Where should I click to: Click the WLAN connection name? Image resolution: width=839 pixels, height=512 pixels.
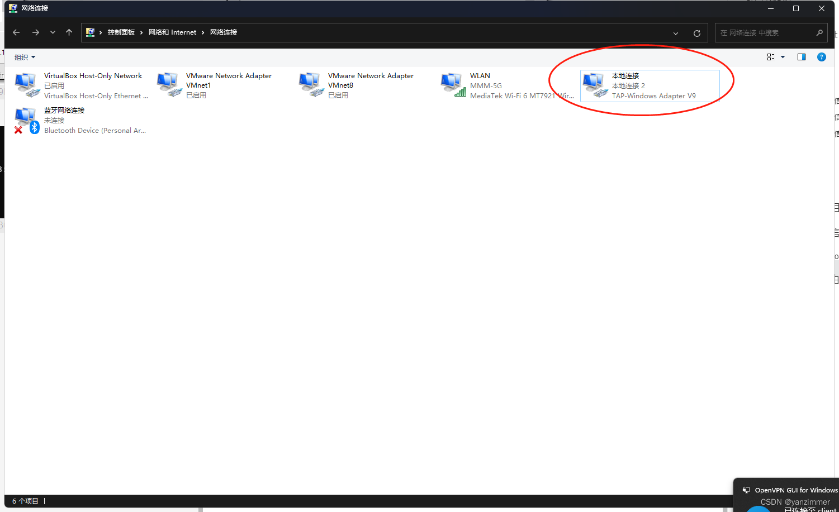[x=480, y=76]
